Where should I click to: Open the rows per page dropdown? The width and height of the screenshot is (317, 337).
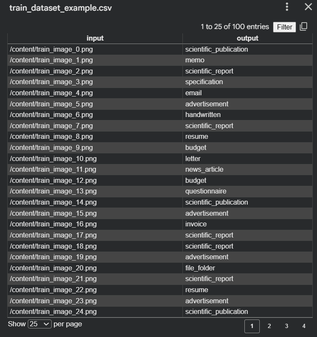click(40, 324)
